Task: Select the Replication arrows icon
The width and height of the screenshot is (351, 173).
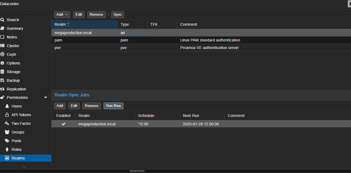Action: [x=2, y=89]
